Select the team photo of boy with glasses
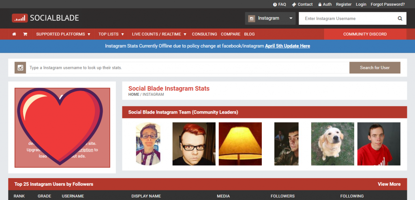This screenshot has height=200, width=415. [148, 144]
